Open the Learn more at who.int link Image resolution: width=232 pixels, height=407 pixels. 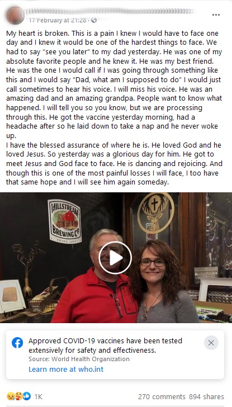(x=66, y=369)
